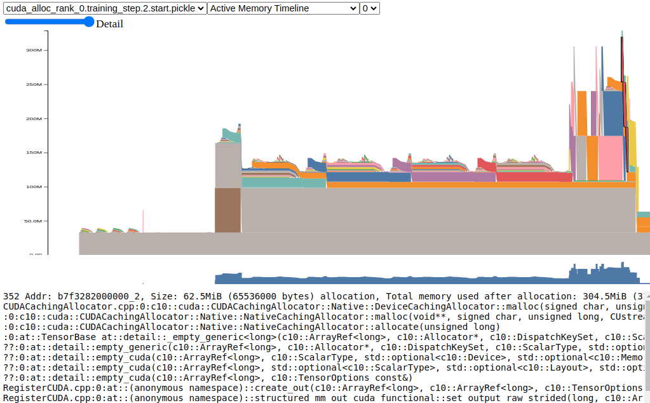Open the snapshot pickle file dropdown

(105, 8)
